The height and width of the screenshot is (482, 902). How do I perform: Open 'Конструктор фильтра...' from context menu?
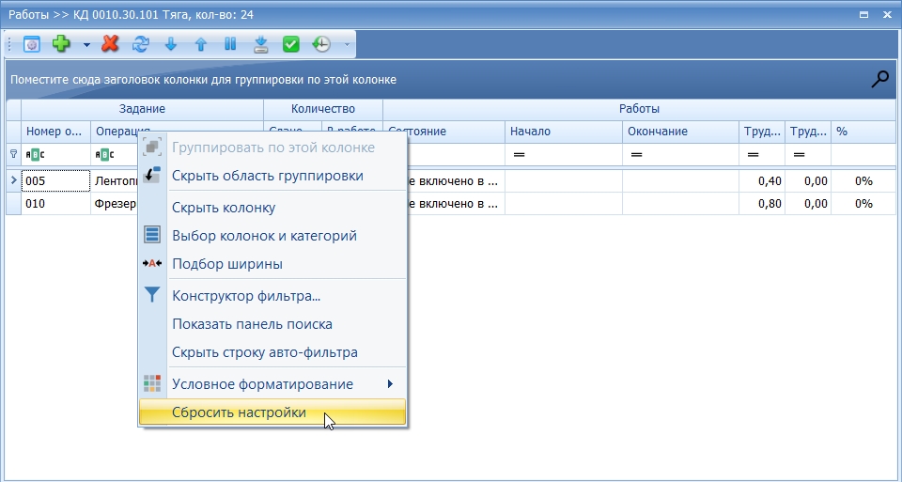pos(272,296)
